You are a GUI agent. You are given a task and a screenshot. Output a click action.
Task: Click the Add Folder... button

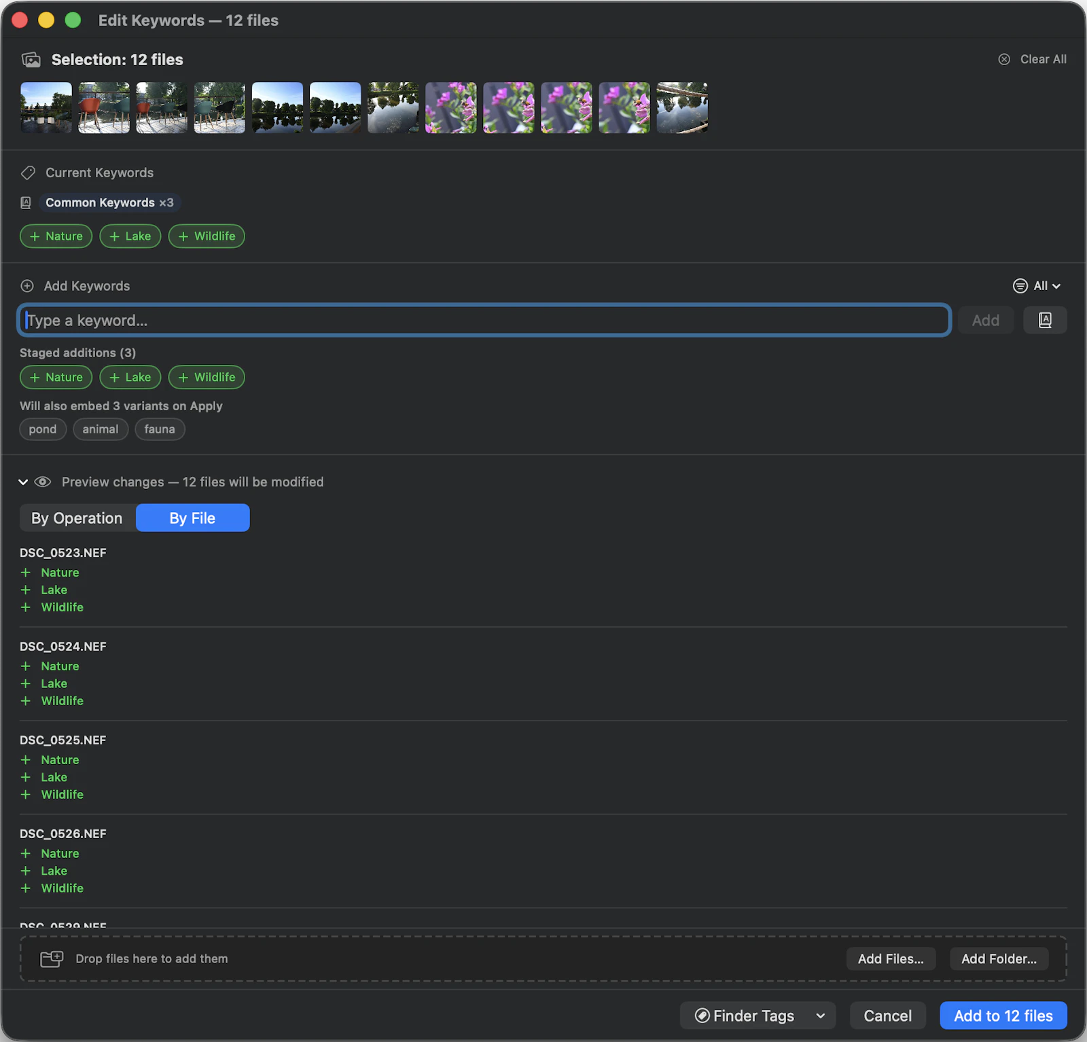coord(999,958)
